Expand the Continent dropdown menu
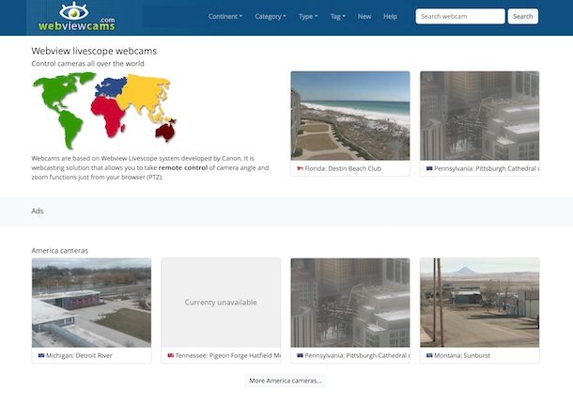 [225, 16]
